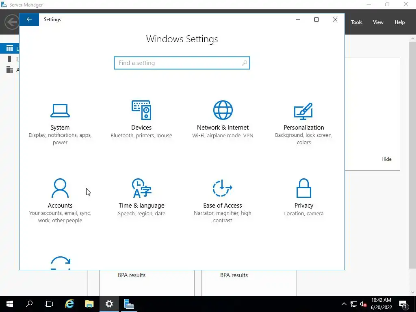Open the View menu in Server Manager
416x312 pixels.
[x=378, y=22]
